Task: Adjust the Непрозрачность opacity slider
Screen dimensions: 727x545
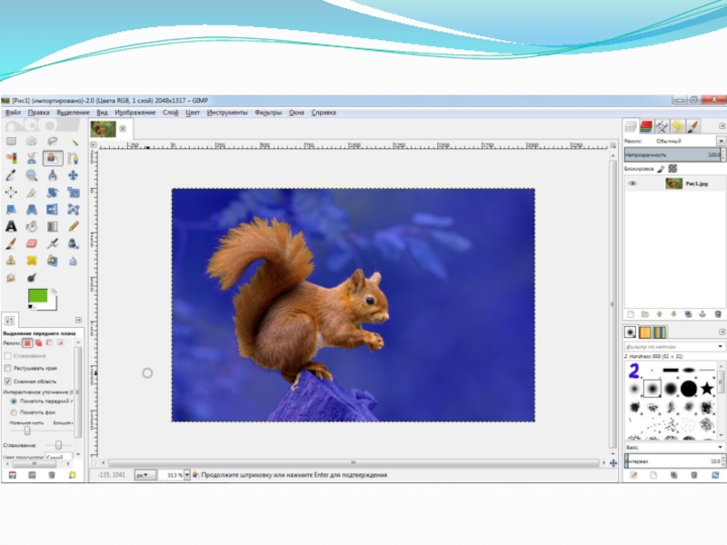Action: (668, 155)
